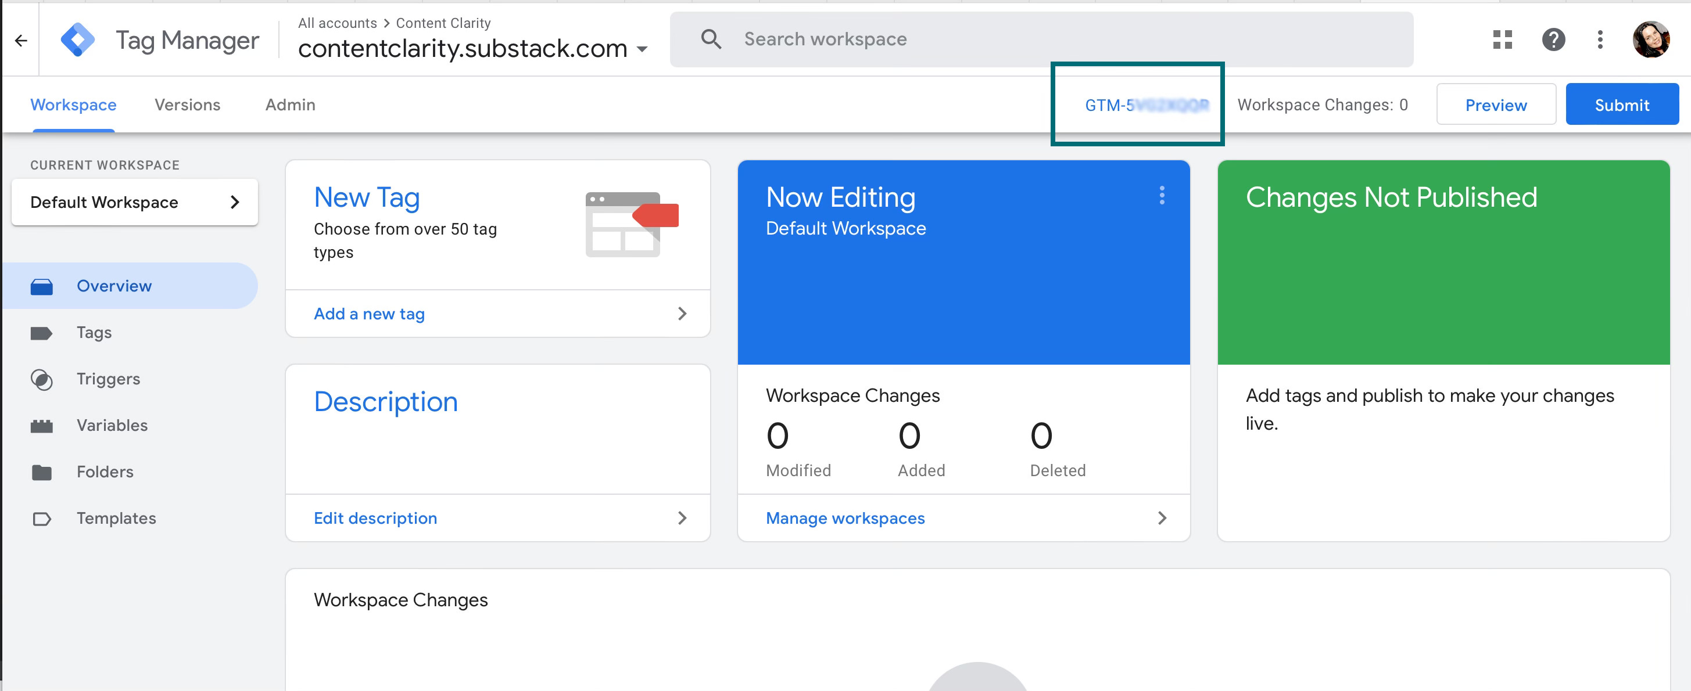Click the New Tag heading
Viewport: 1691px width, 691px height.
366,197
